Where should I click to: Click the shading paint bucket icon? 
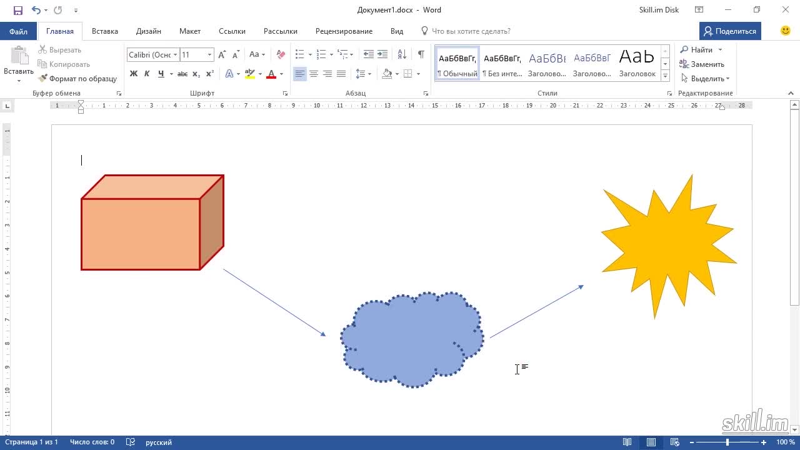click(x=387, y=74)
